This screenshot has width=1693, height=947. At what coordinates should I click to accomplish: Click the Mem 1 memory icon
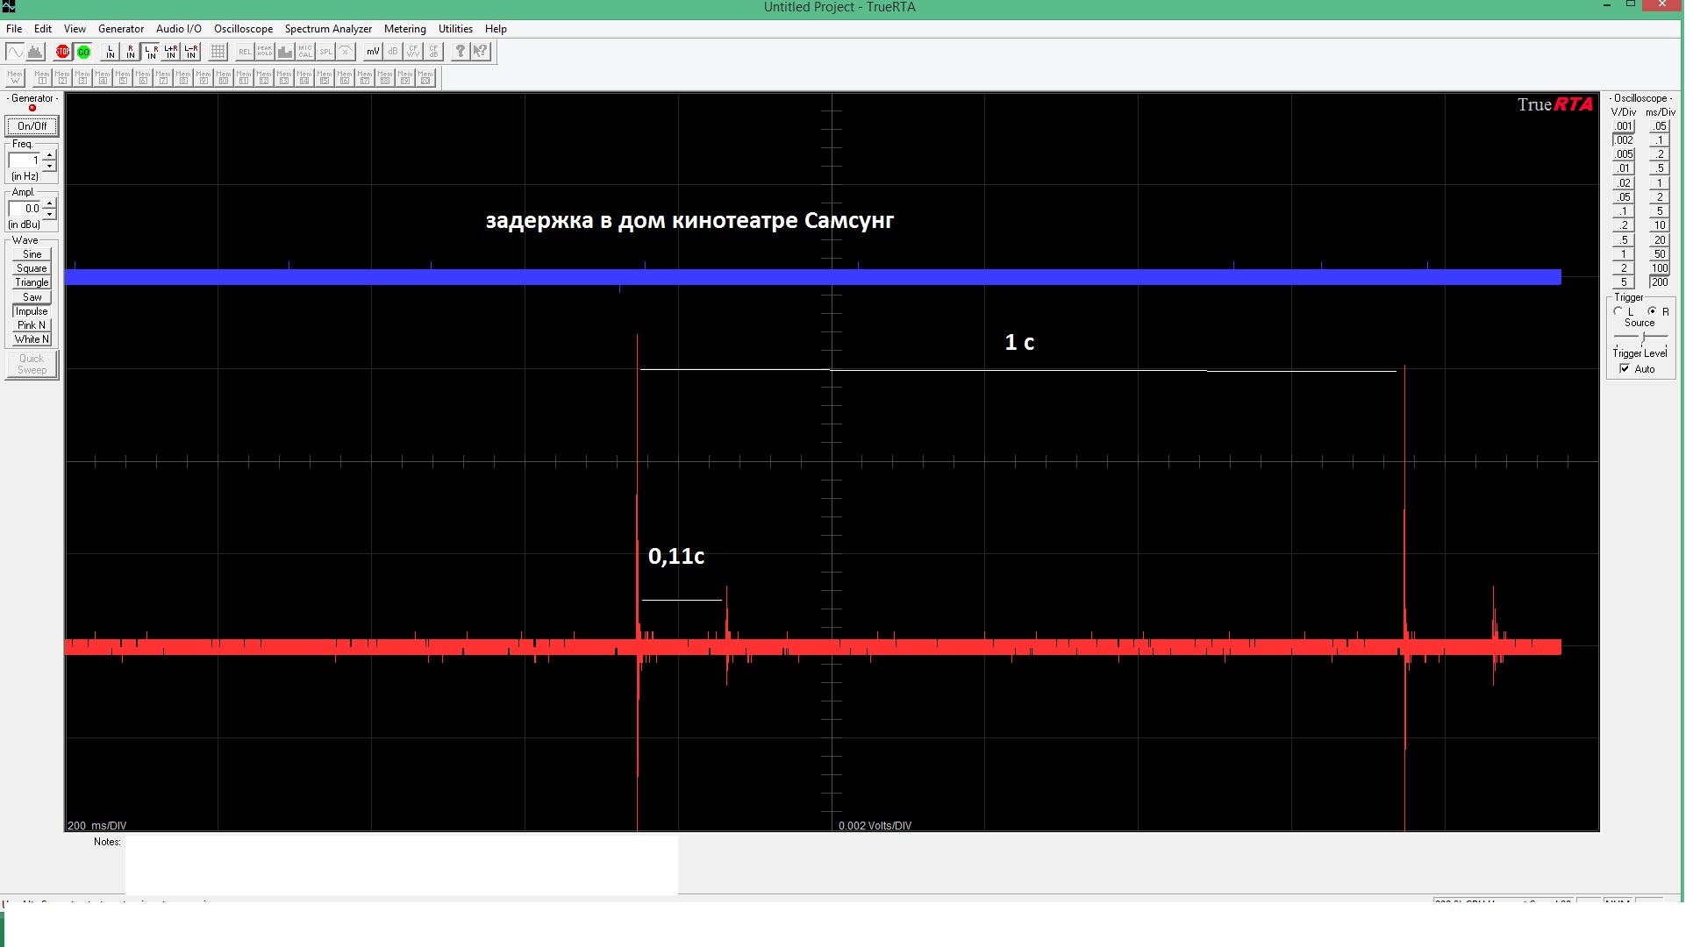tap(42, 78)
